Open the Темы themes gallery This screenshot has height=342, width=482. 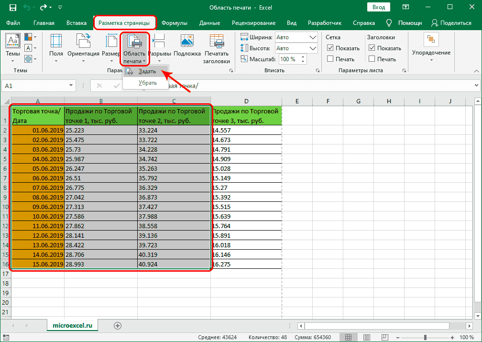coord(12,48)
